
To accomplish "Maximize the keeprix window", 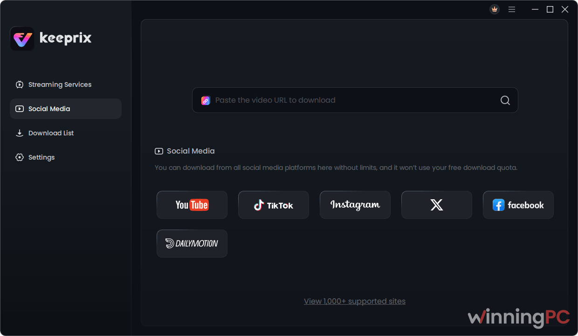I will [550, 9].
